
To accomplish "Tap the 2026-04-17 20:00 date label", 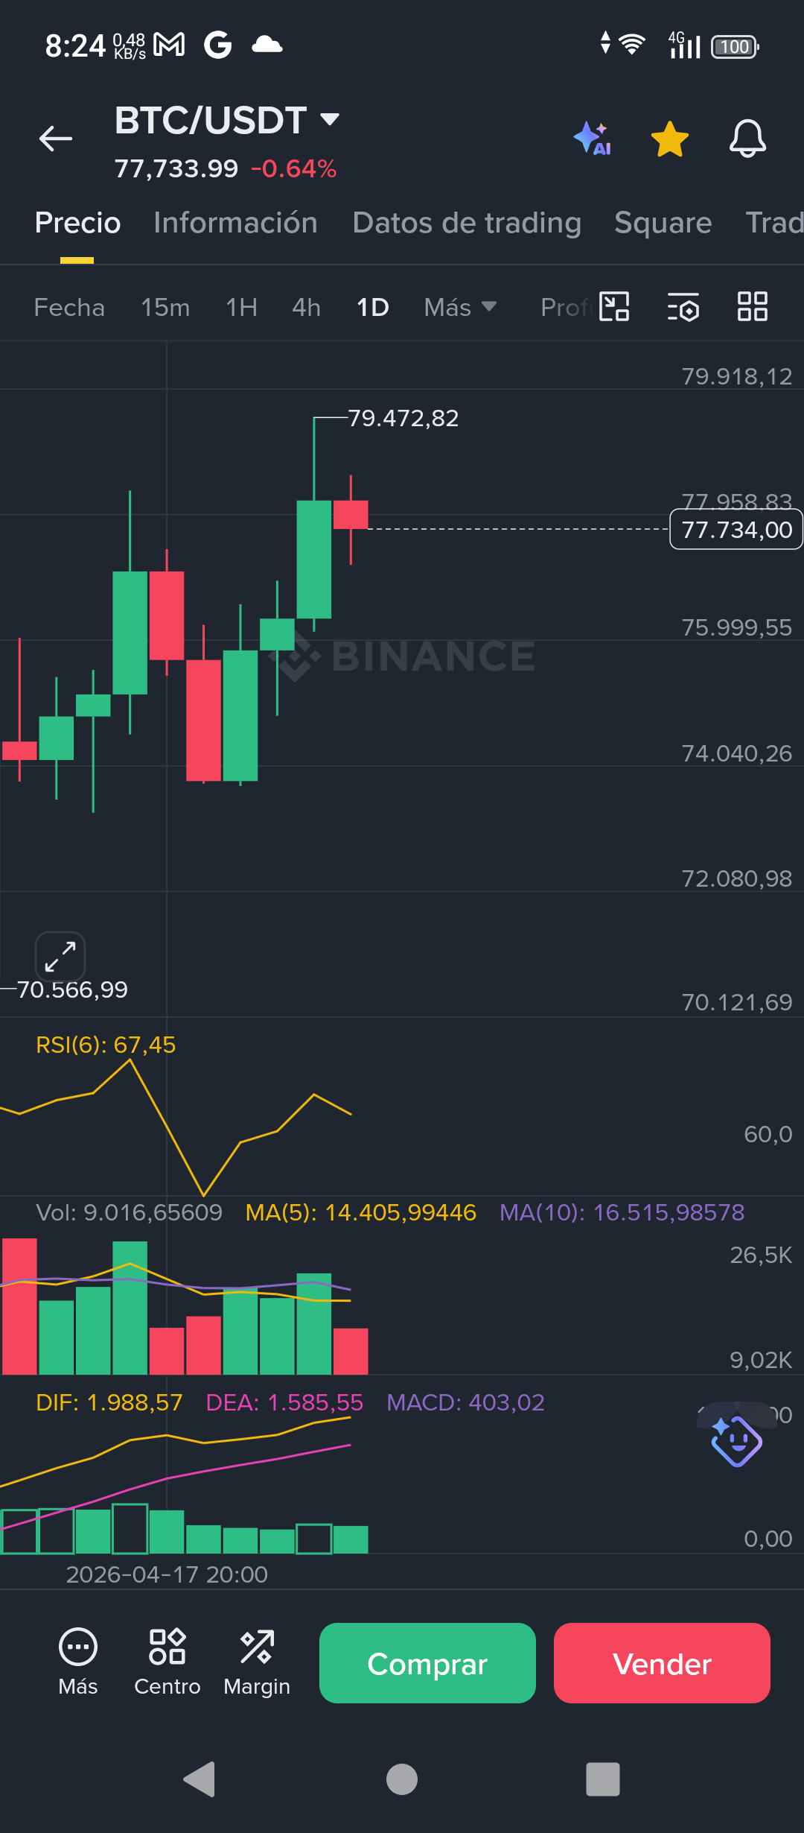I will pyautogui.click(x=167, y=1574).
